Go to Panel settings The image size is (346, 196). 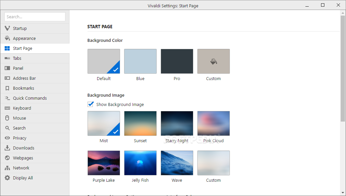click(35, 68)
